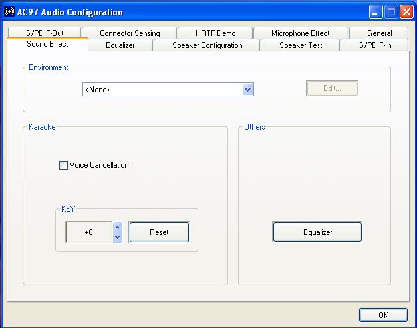Decrease the karaoke KEY with down arrow
The image size is (417, 328).
point(118,237)
